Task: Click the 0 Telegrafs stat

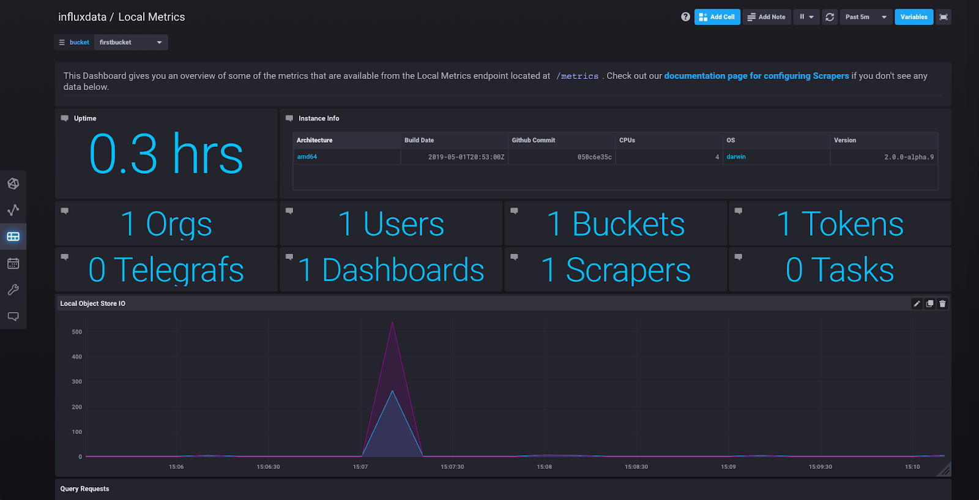Action: pos(166,270)
